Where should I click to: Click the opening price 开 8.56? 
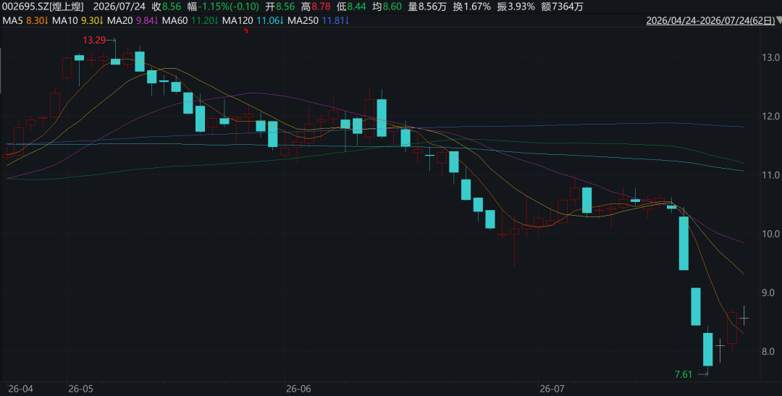click(281, 7)
